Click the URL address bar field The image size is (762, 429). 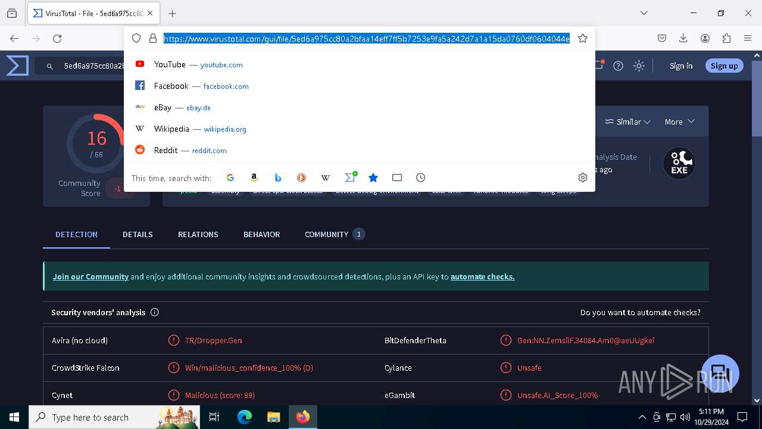click(367, 38)
